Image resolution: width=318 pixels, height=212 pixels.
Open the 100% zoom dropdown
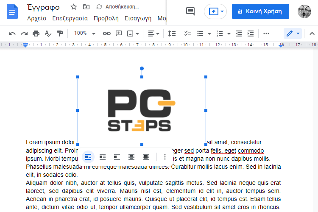(84, 33)
